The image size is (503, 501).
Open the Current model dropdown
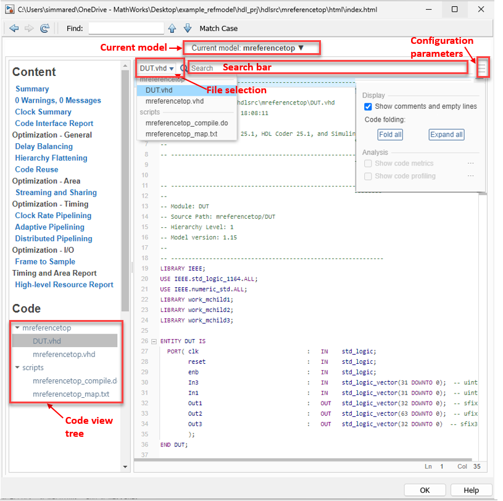pyautogui.click(x=251, y=47)
